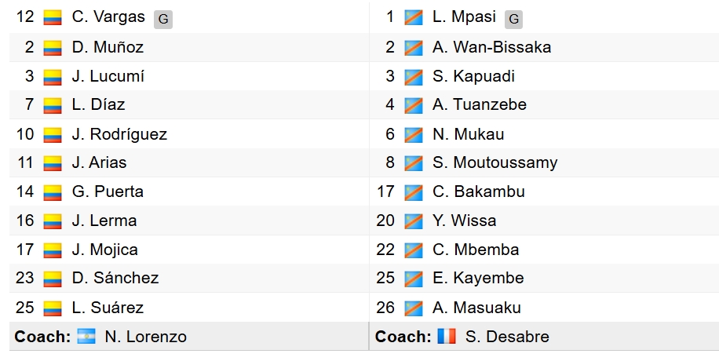The image size is (719, 361).
Task: Click the Argentina flag next to N. Lorenzo
Action: (86, 336)
